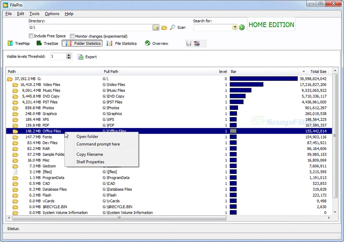Choose Command prompt here

(x=98, y=144)
